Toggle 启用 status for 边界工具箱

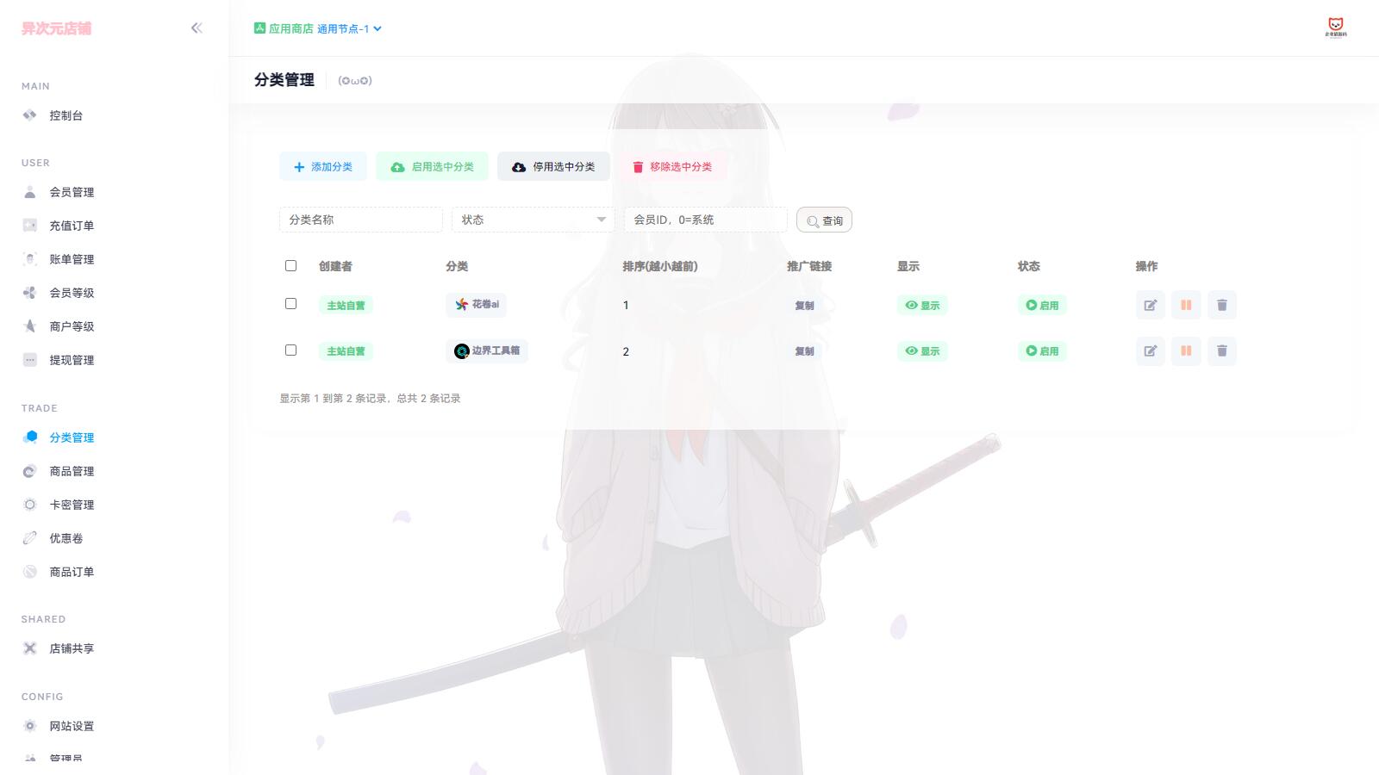1042,350
